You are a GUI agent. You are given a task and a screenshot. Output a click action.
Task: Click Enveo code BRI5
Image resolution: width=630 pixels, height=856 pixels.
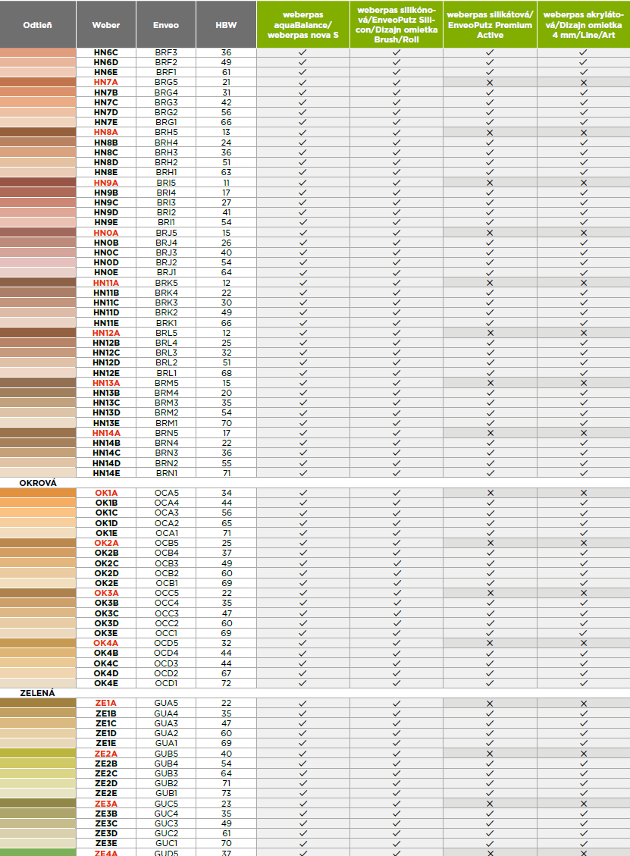coord(166,182)
